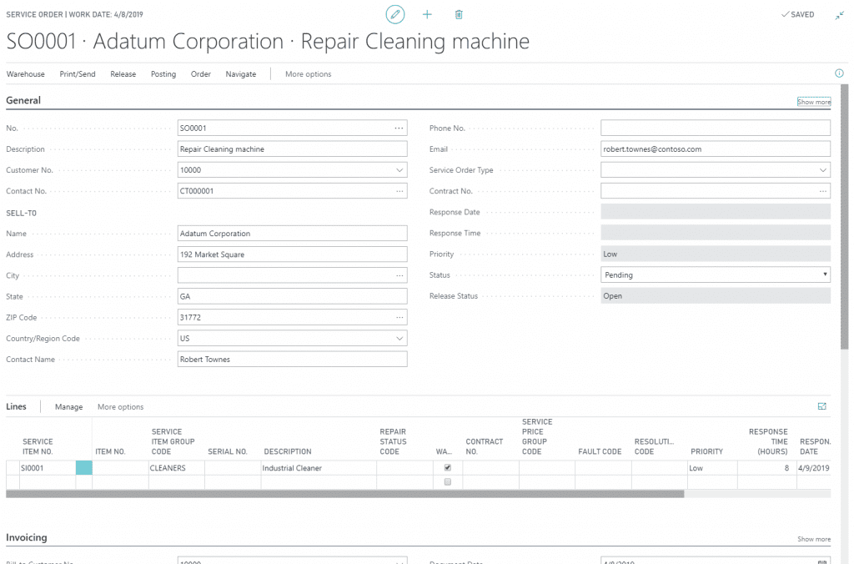The image size is (854, 564).
Task: Click the Contact Name field
Action: click(292, 359)
